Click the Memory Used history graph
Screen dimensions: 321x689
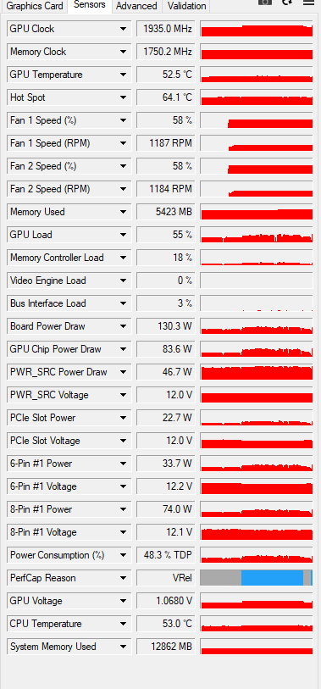pyautogui.click(x=257, y=212)
